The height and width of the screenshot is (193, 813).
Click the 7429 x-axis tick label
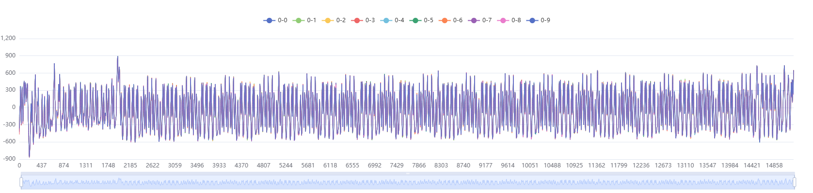coord(397,165)
